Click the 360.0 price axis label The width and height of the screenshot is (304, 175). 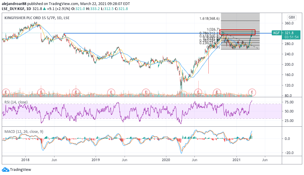point(289,23)
